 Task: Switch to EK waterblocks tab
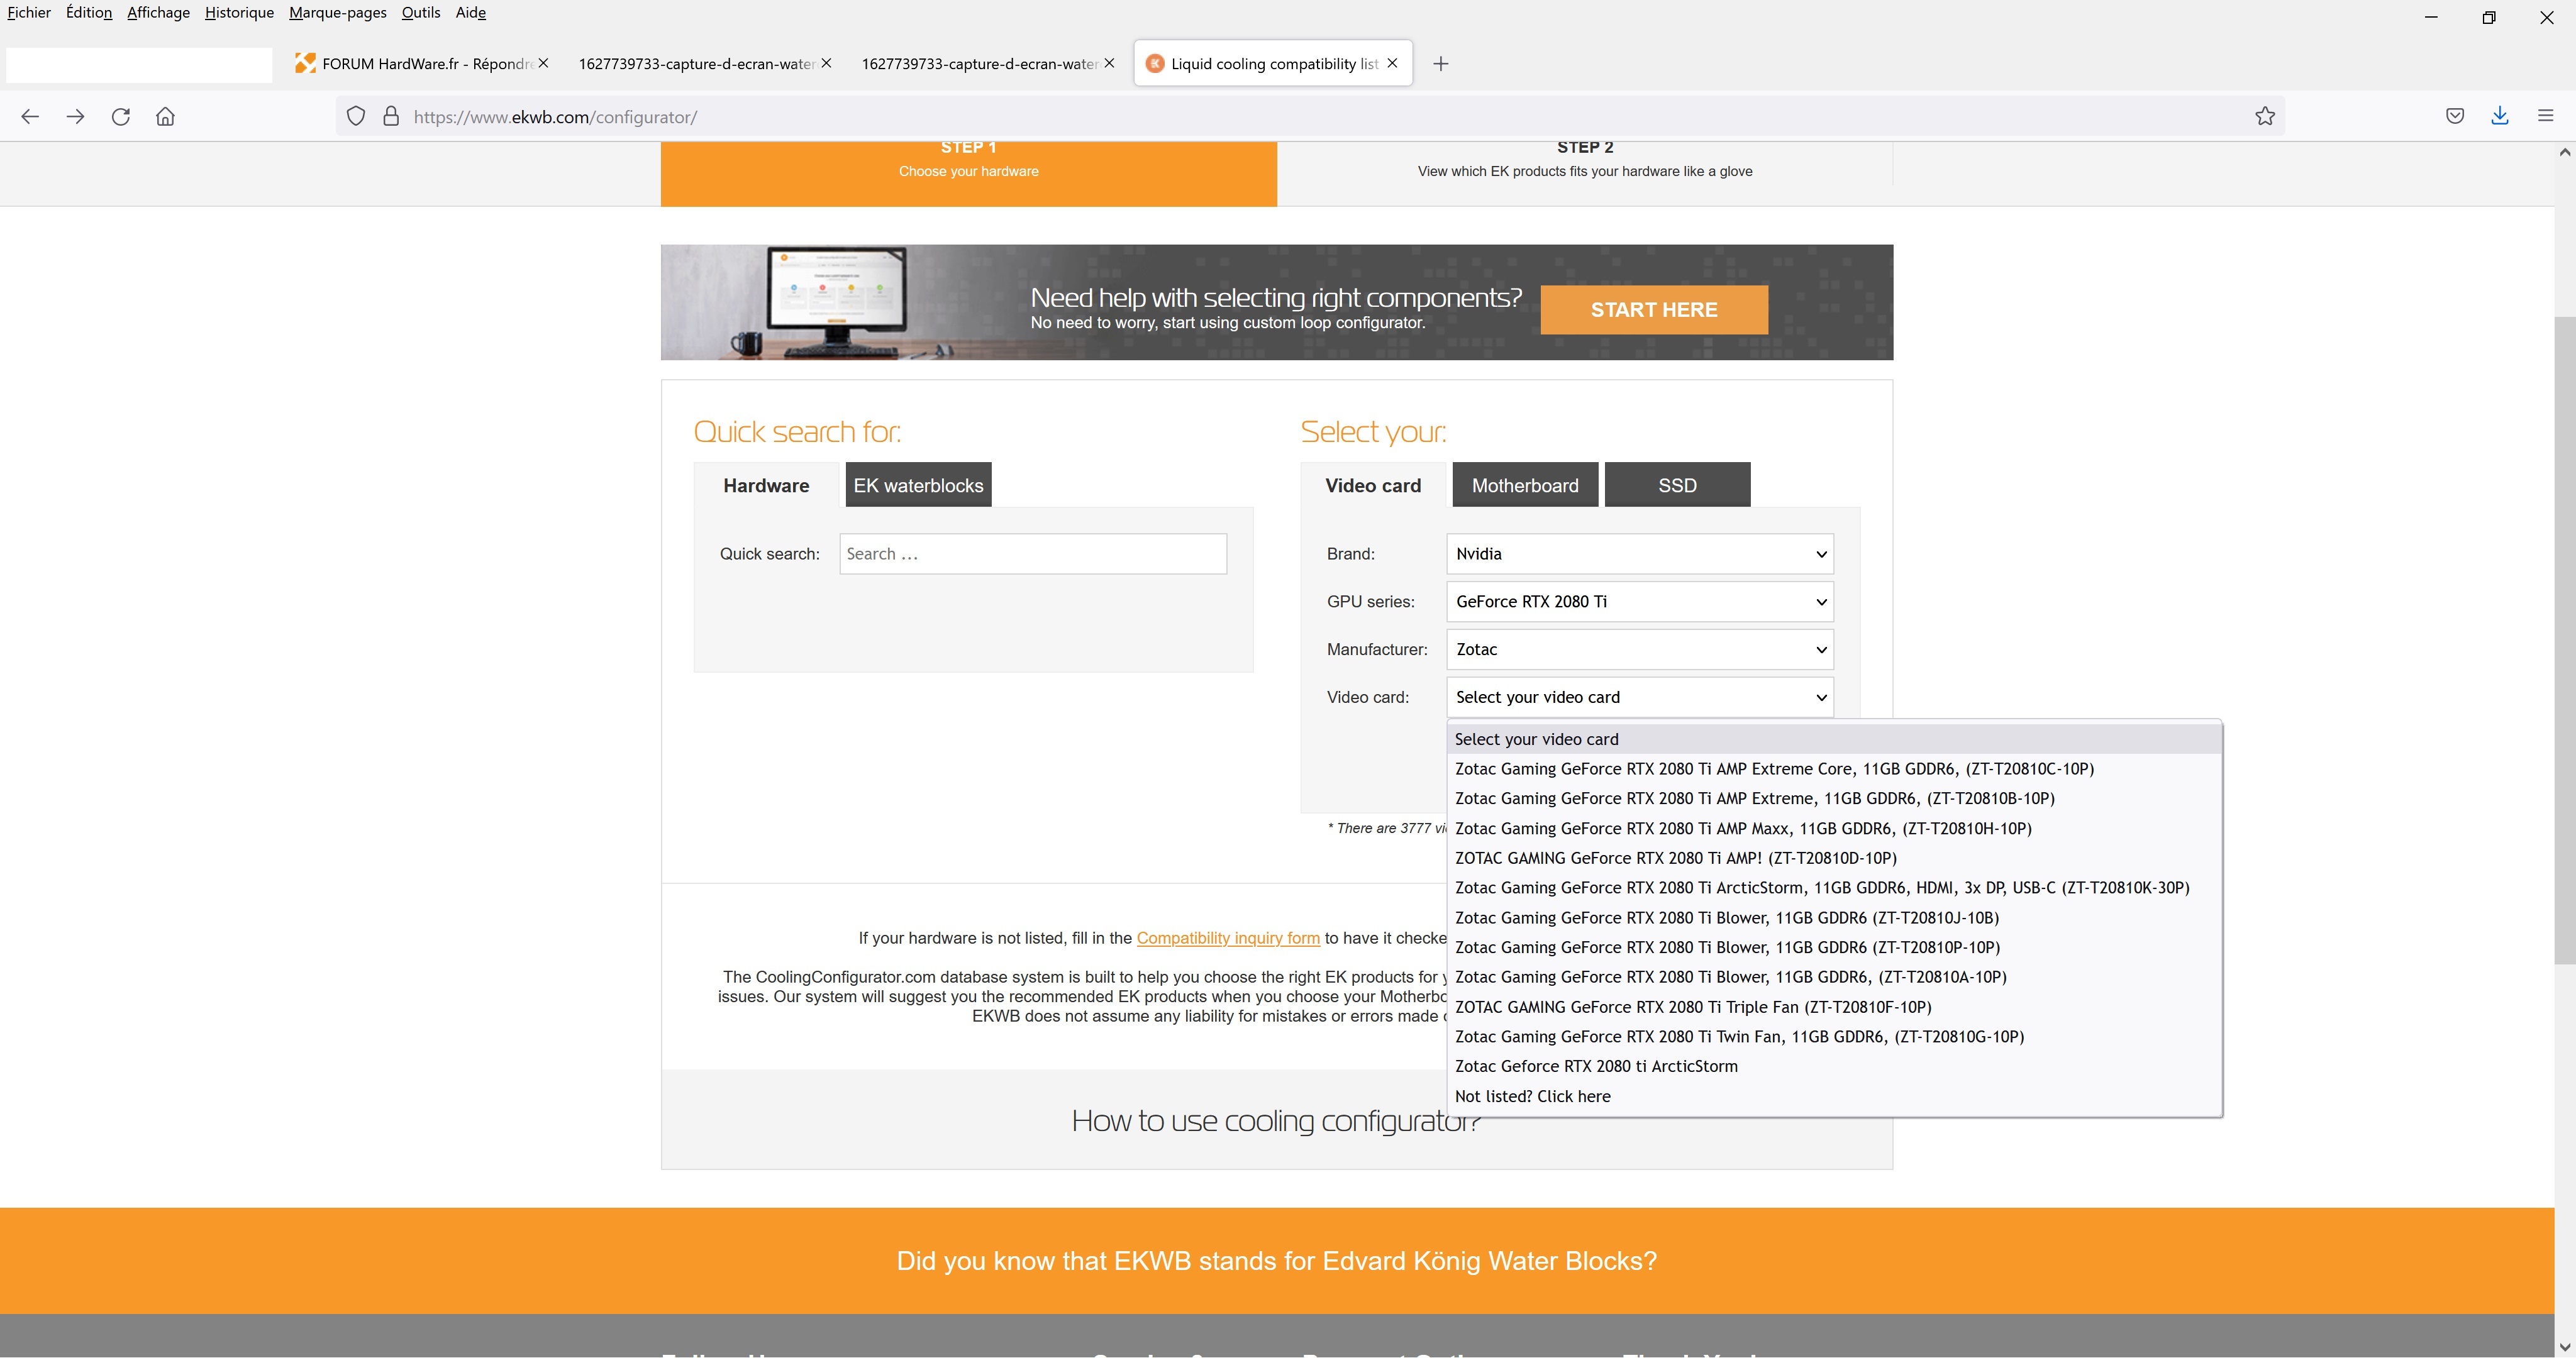pos(918,485)
